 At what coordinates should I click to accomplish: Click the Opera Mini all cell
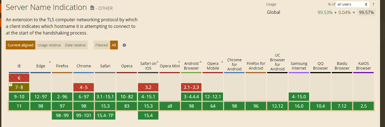pyautogui.click(x=170, y=106)
